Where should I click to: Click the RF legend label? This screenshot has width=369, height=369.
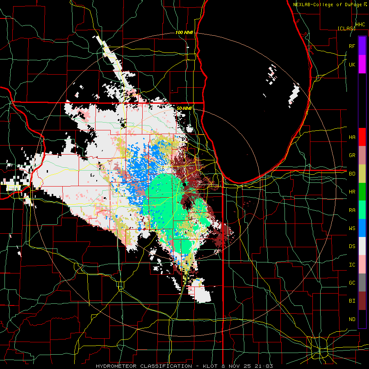coord(352,46)
